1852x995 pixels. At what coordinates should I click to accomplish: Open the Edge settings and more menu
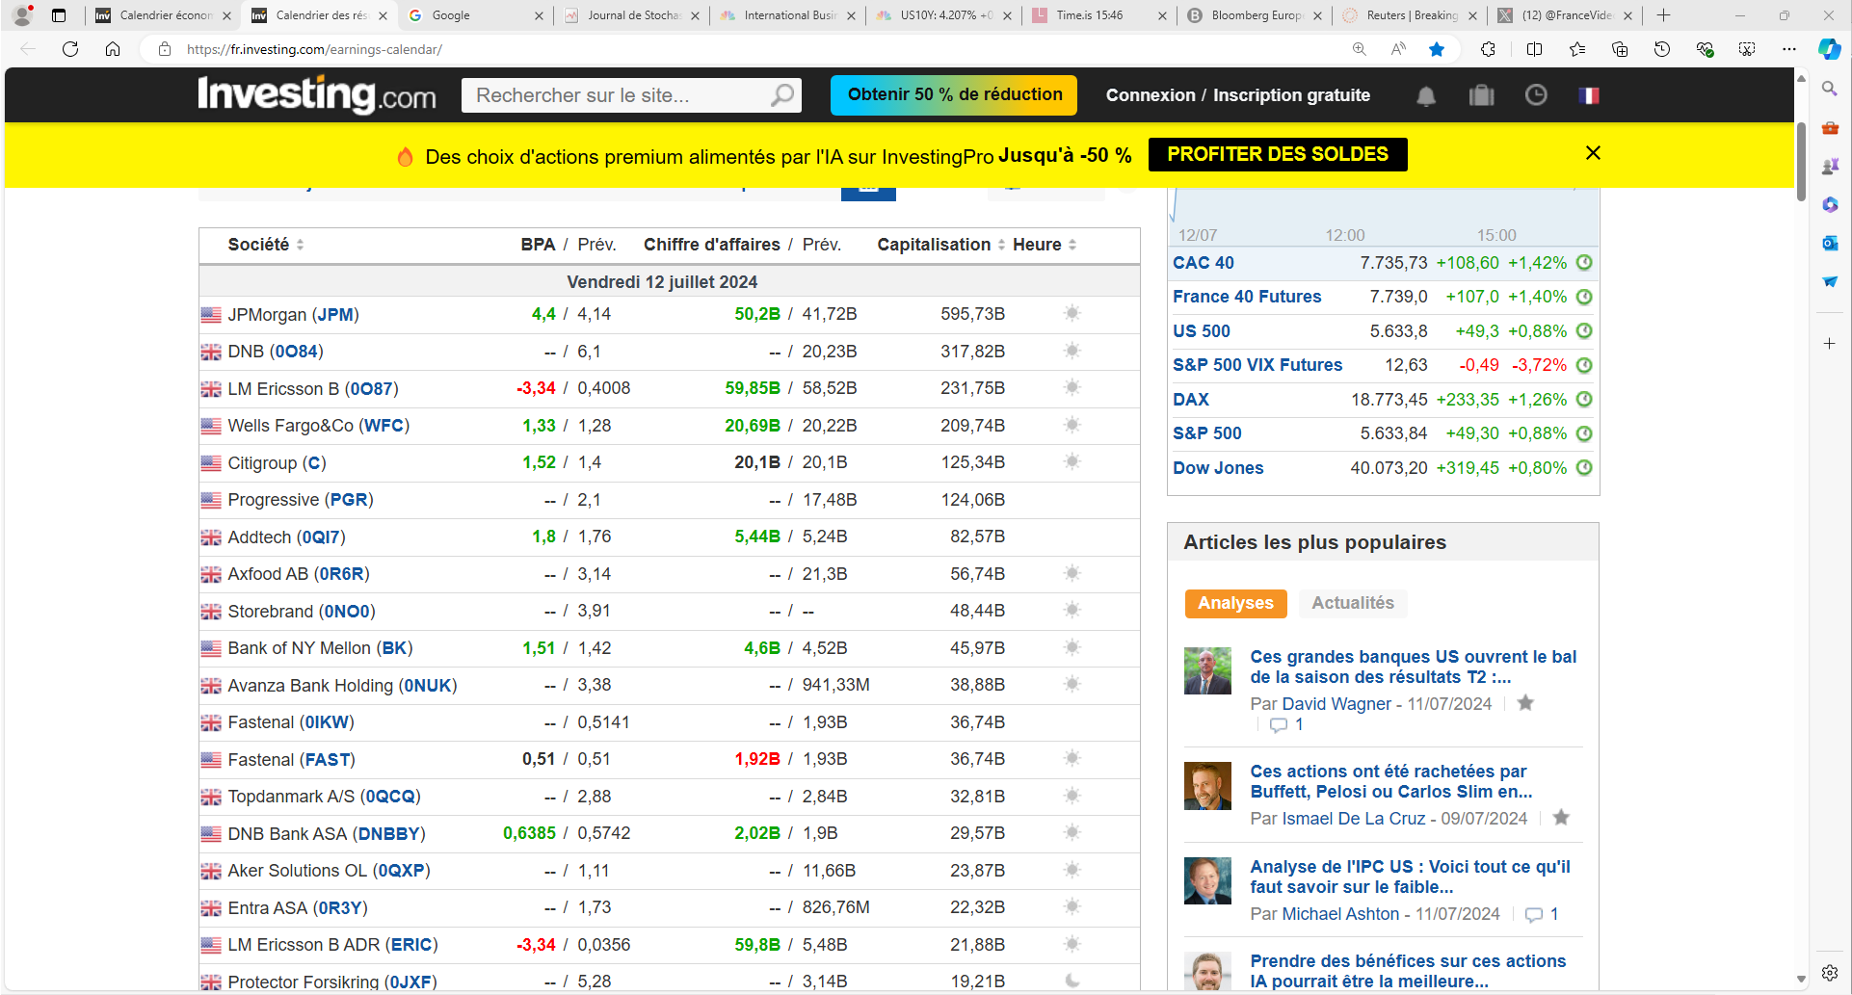(x=1789, y=49)
